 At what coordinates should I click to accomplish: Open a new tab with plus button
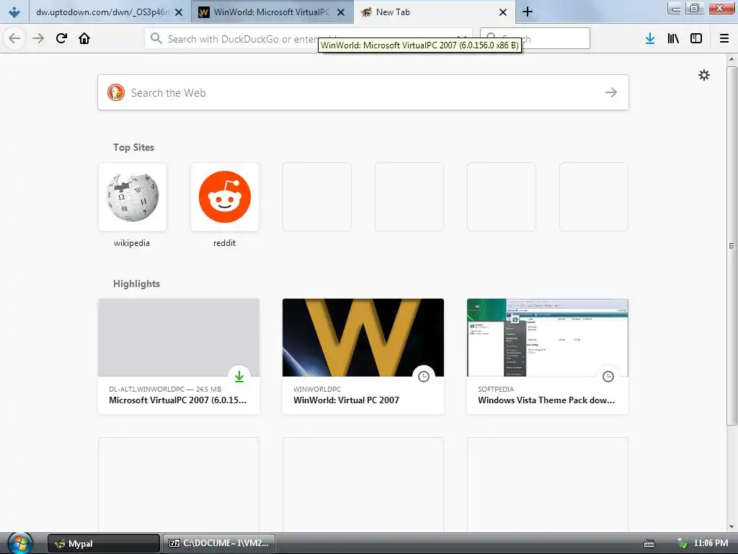point(527,12)
